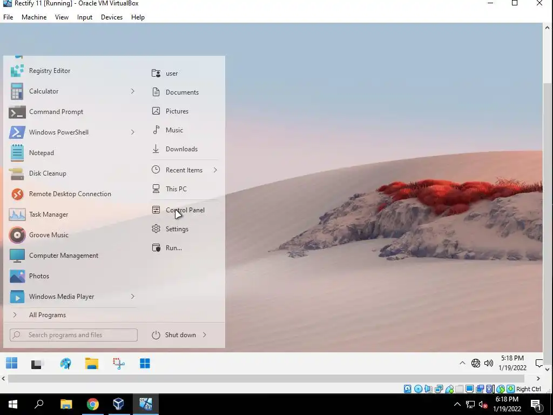
Task: Open host VirtualBox cube taskbar icon
Action: click(x=118, y=404)
